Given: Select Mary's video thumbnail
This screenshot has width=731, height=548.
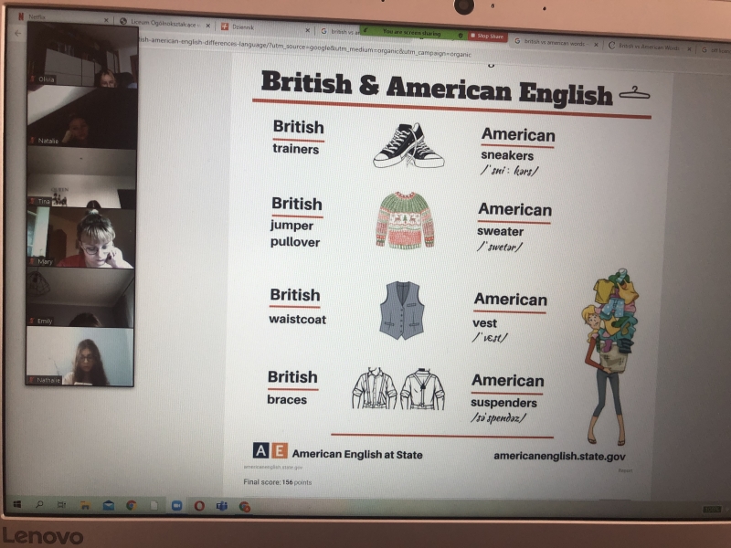Looking at the screenshot, I should tap(80, 237).
